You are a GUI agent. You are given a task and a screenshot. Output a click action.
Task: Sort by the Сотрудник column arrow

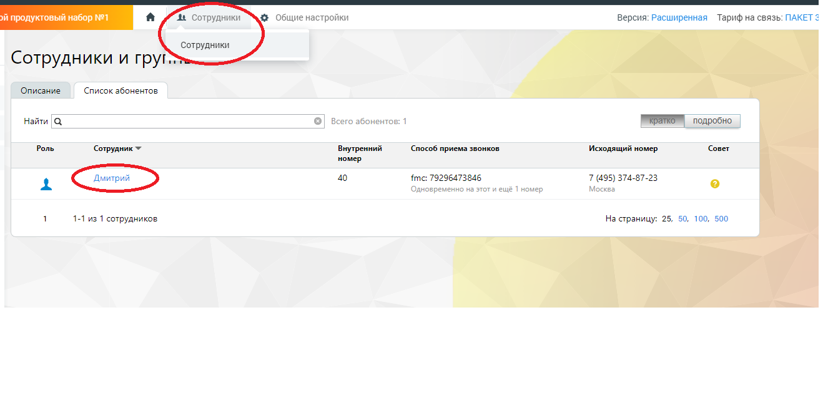(138, 148)
